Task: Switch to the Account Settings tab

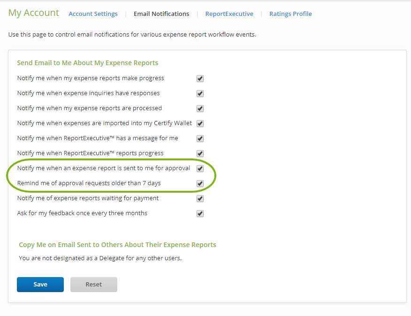Action: (x=93, y=14)
